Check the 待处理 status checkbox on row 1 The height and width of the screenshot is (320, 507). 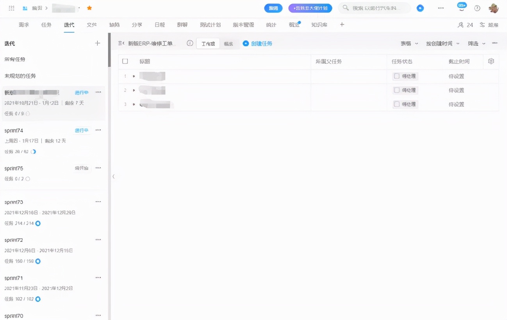396,76
